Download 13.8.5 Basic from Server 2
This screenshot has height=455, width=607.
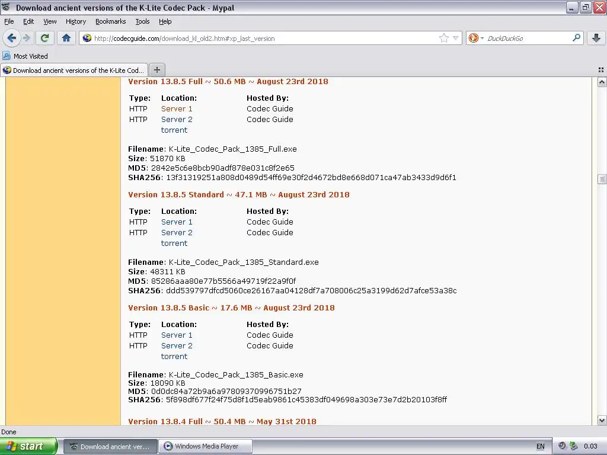pos(177,346)
